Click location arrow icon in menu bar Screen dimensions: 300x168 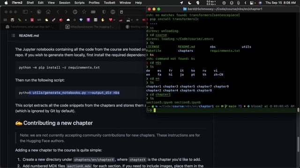[181, 3]
